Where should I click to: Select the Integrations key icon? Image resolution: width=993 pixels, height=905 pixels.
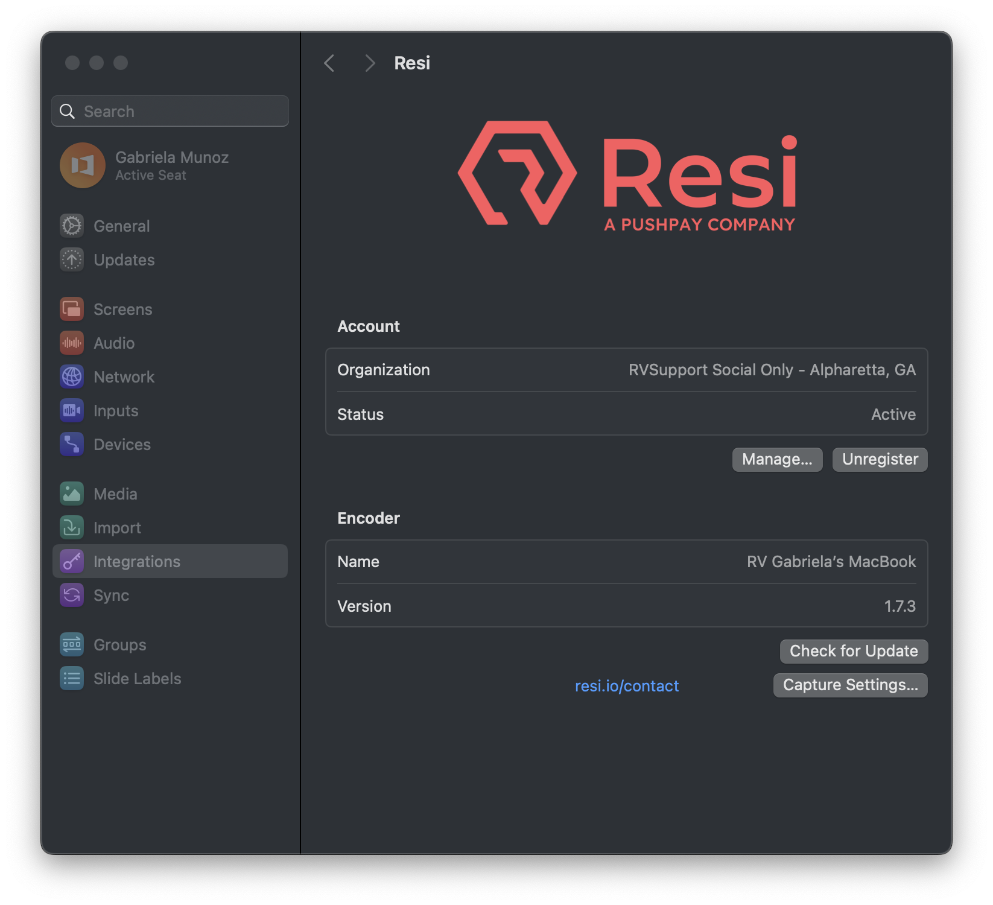pyautogui.click(x=72, y=561)
